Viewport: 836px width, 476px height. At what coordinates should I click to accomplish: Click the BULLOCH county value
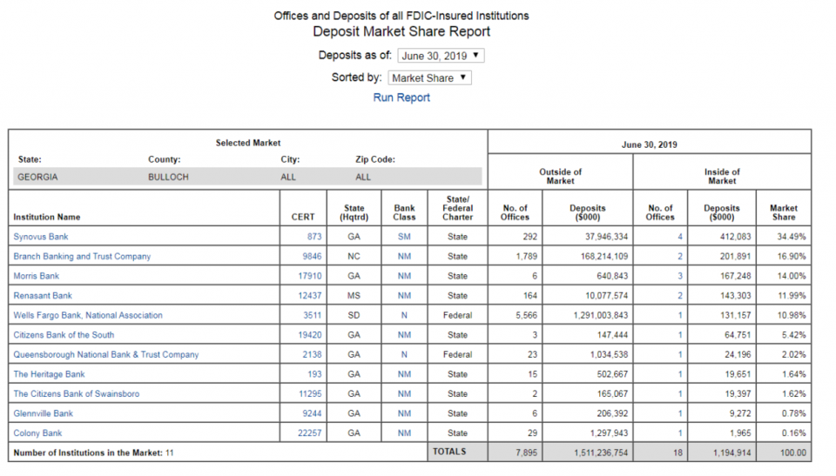[x=168, y=177]
